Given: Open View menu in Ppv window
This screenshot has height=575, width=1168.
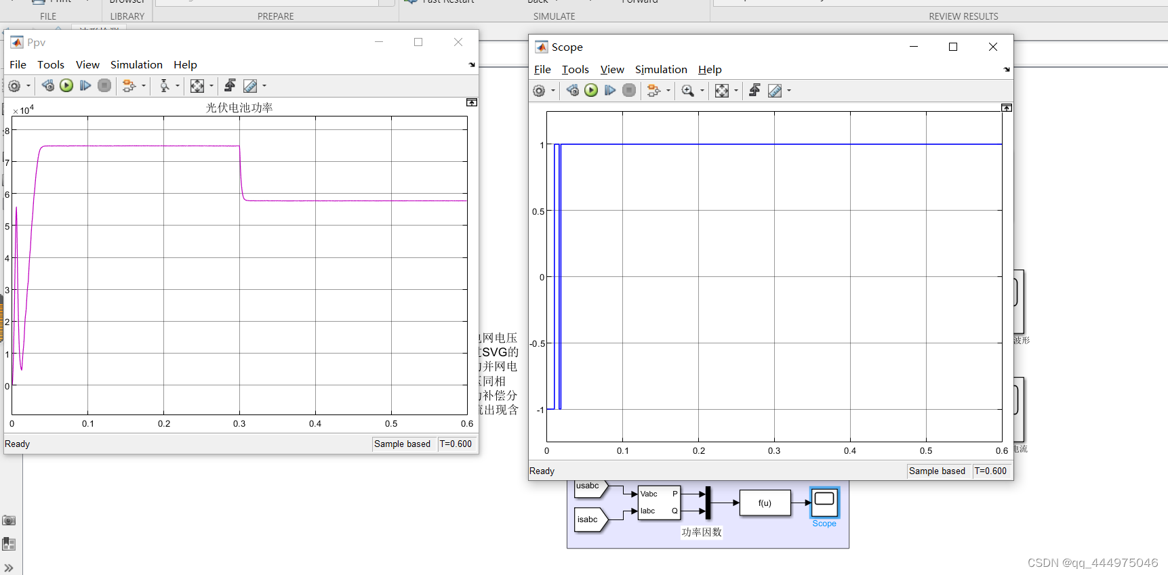Looking at the screenshot, I should click(x=87, y=64).
